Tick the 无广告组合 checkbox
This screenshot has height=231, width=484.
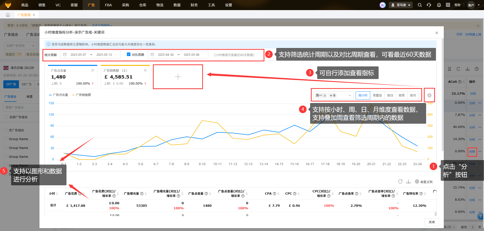point(6,130)
